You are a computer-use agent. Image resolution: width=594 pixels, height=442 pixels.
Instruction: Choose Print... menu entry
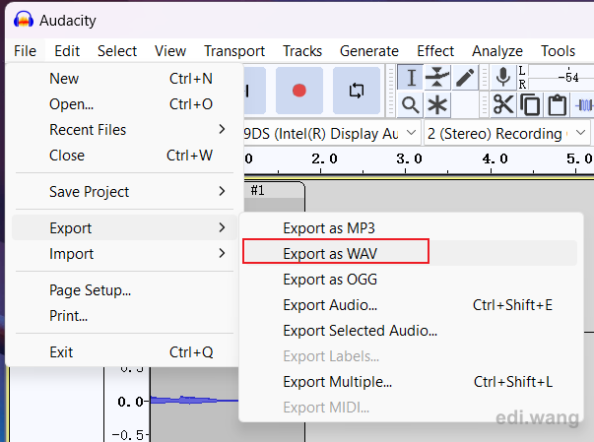point(124,316)
